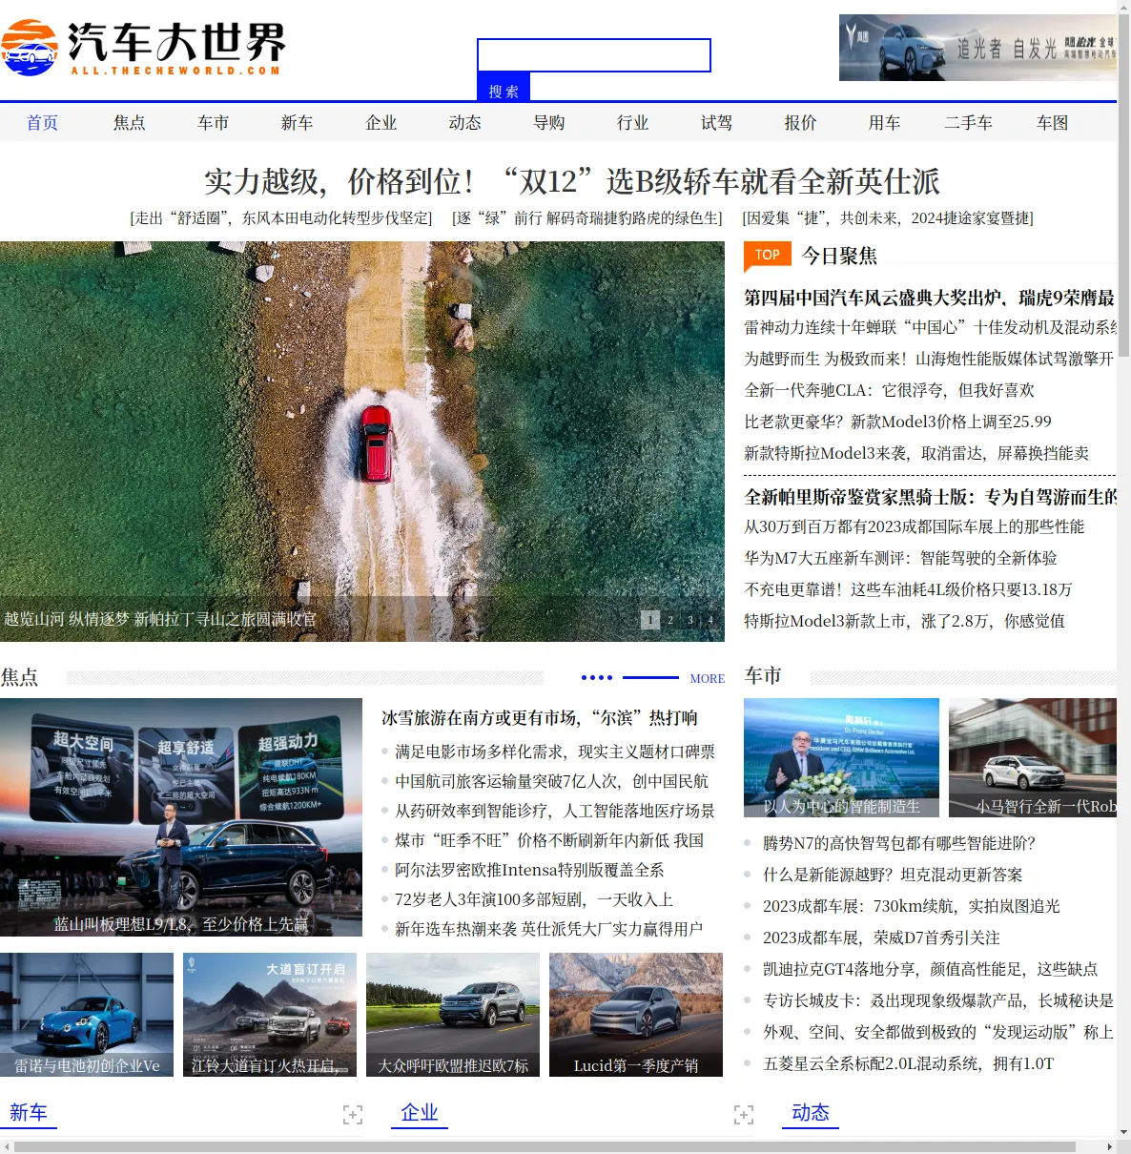
Task: Open the 以人为中心的智能制造 thumbnail
Action: pos(841,757)
